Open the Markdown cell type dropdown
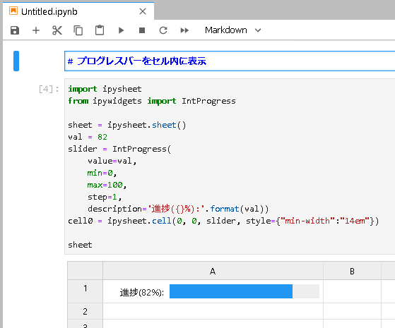Image resolution: width=395 pixels, height=328 pixels. [233, 30]
